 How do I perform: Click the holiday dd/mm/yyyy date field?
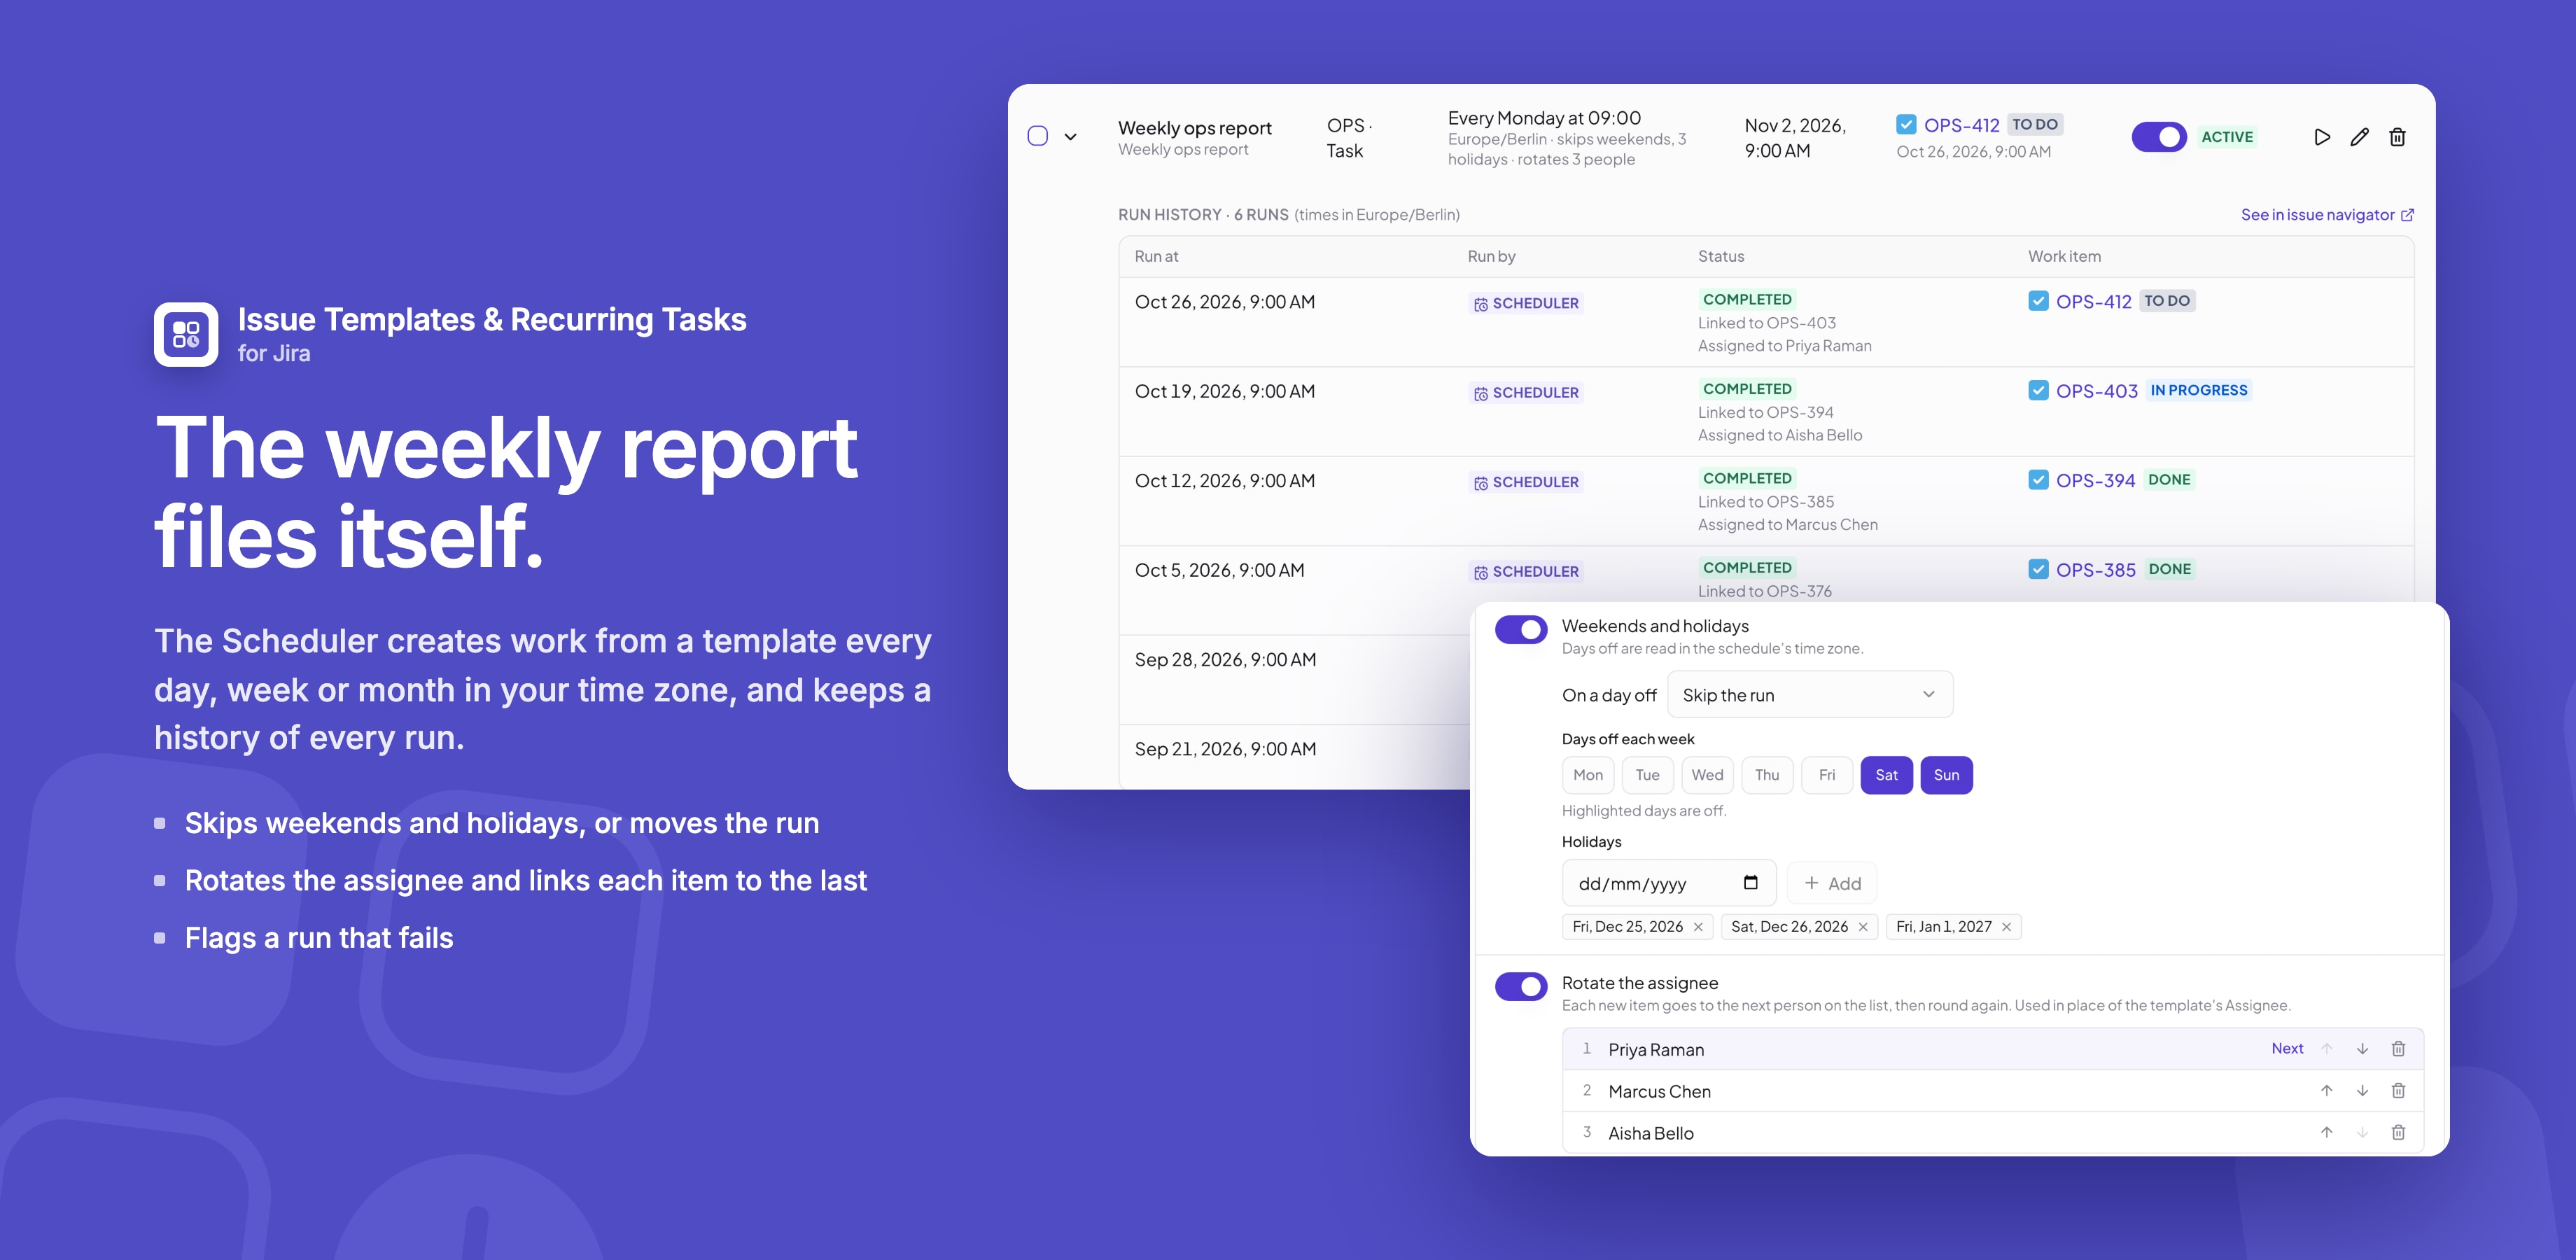(1669, 883)
